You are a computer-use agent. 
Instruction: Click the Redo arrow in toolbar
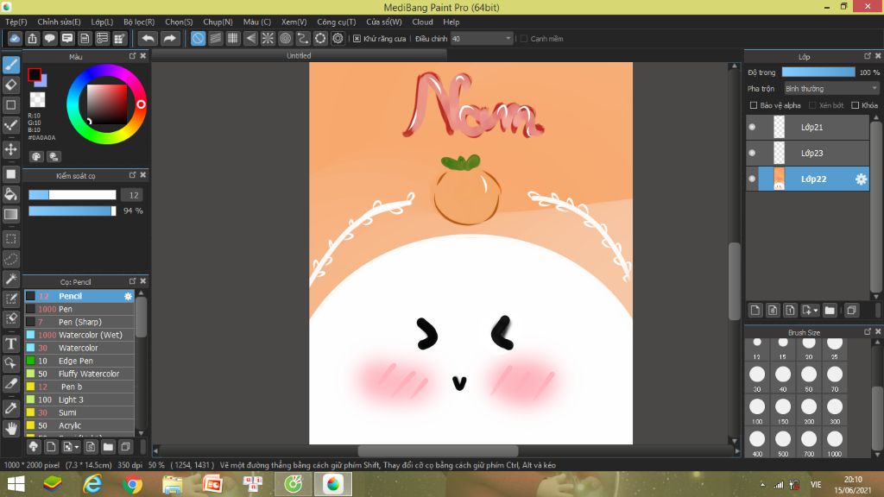click(x=169, y=38)
